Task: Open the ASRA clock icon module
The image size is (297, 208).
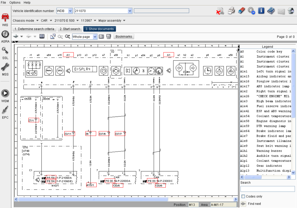Action: pos(5,36)
